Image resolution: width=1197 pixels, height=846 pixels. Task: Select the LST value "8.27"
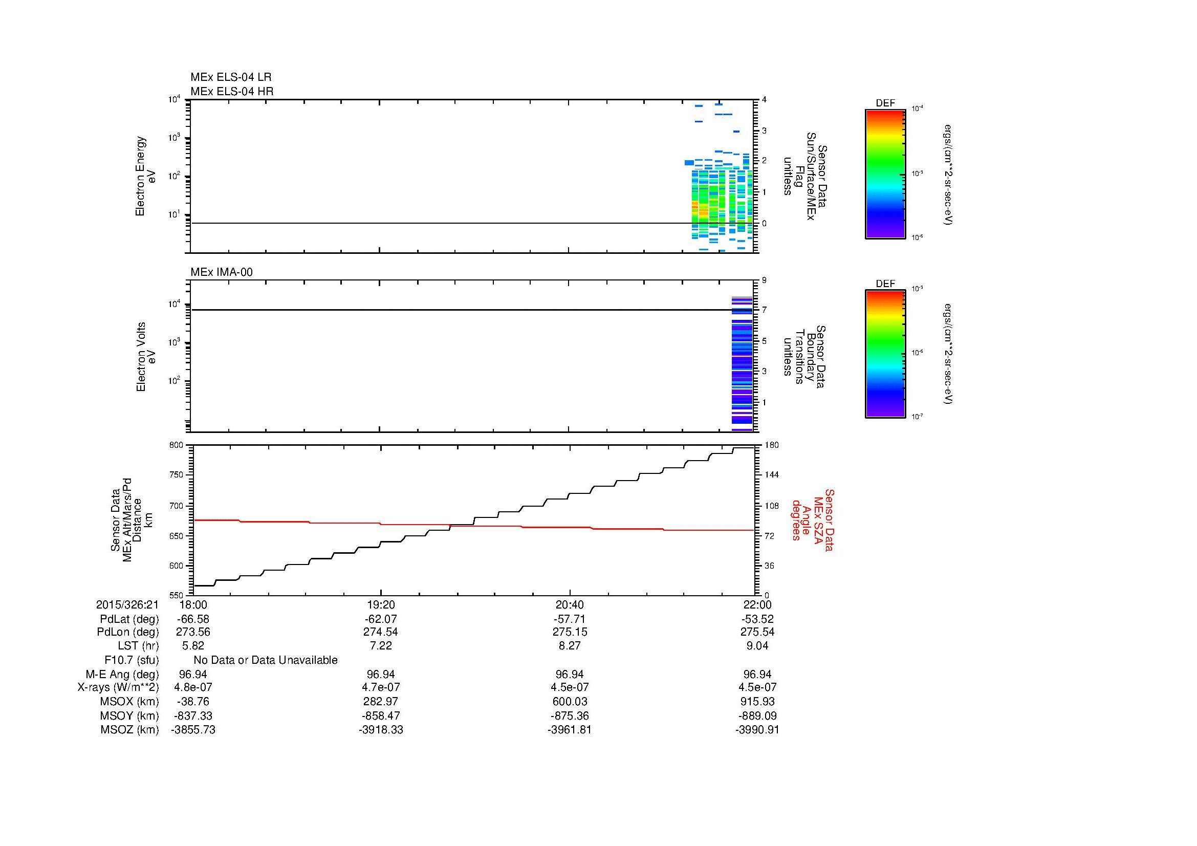click(570, 646)
